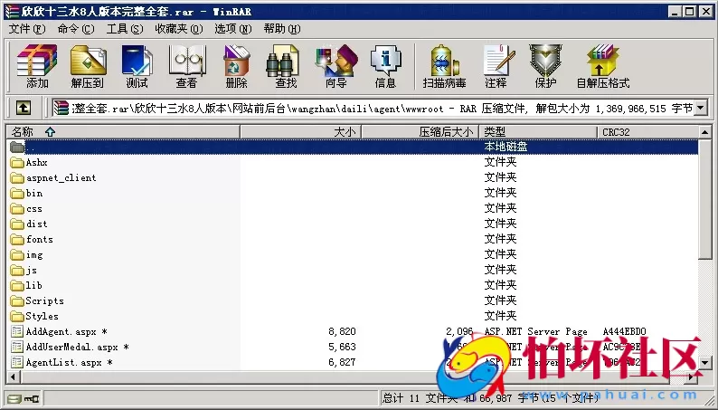The image size is (718, 410).
Task: Click the packed size value 2,096
Action: pos(459,331)
